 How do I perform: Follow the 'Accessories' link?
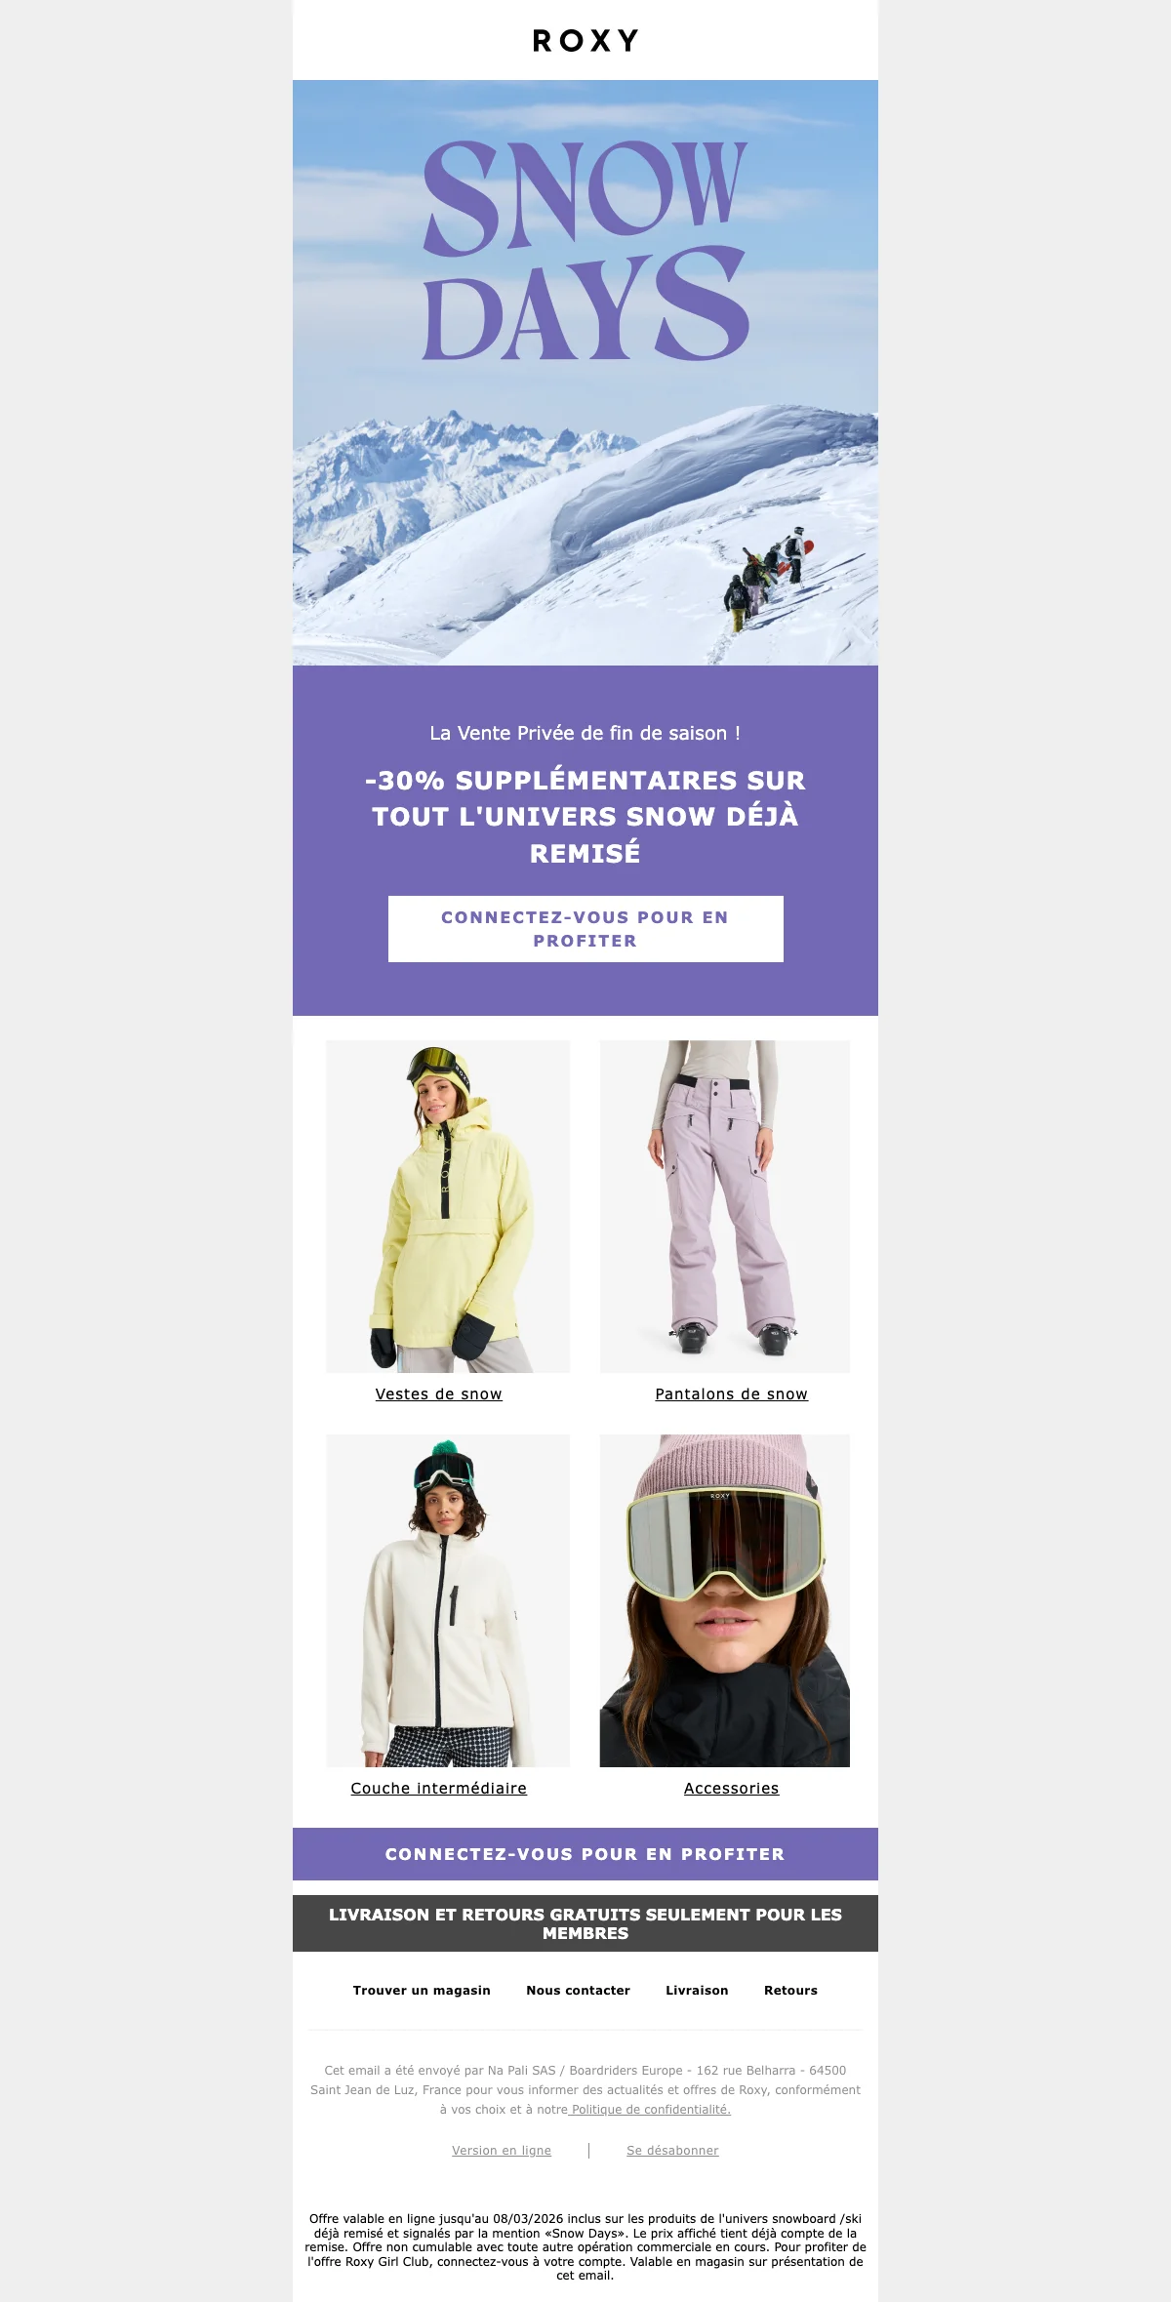click(x=732, y=1789)
